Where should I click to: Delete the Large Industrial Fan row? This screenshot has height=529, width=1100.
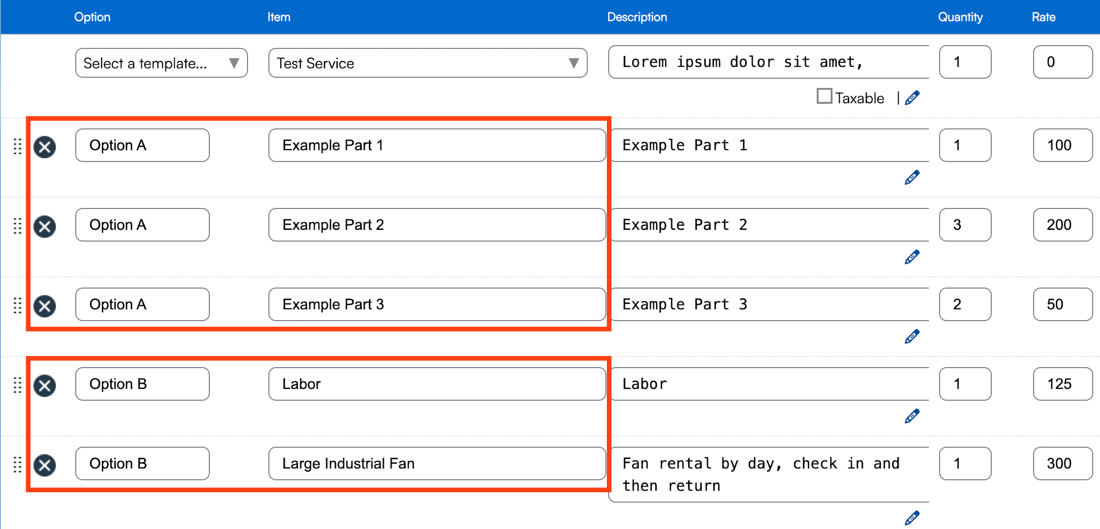point(45,465)
